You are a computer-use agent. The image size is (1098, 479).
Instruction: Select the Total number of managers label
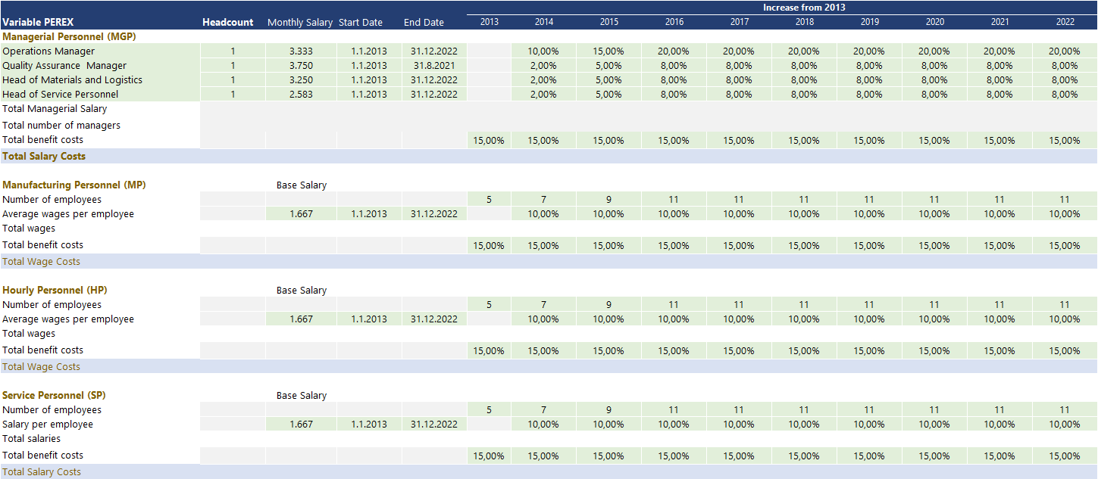tap(61, 126)
